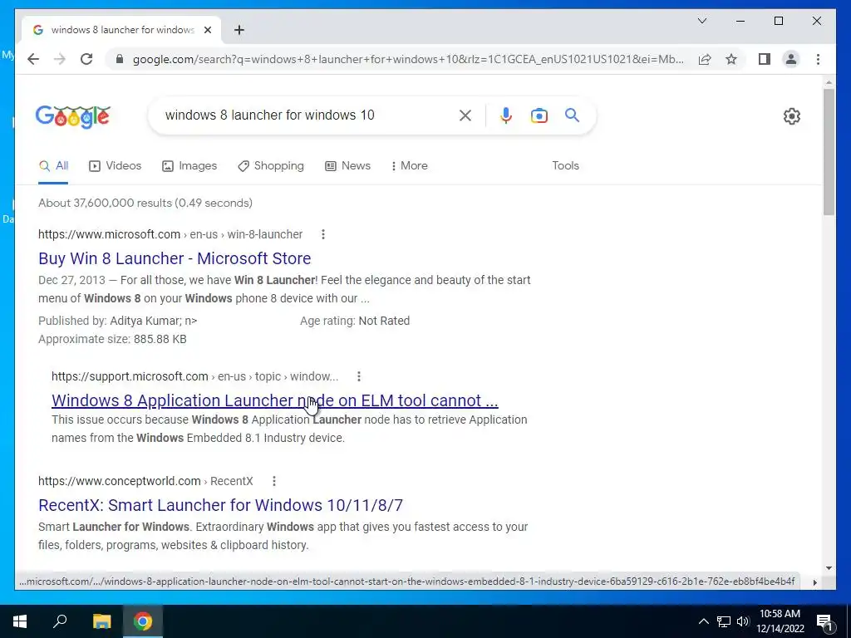
Task: Click the status bar right scroll arrow
Action: click(814, 582)
